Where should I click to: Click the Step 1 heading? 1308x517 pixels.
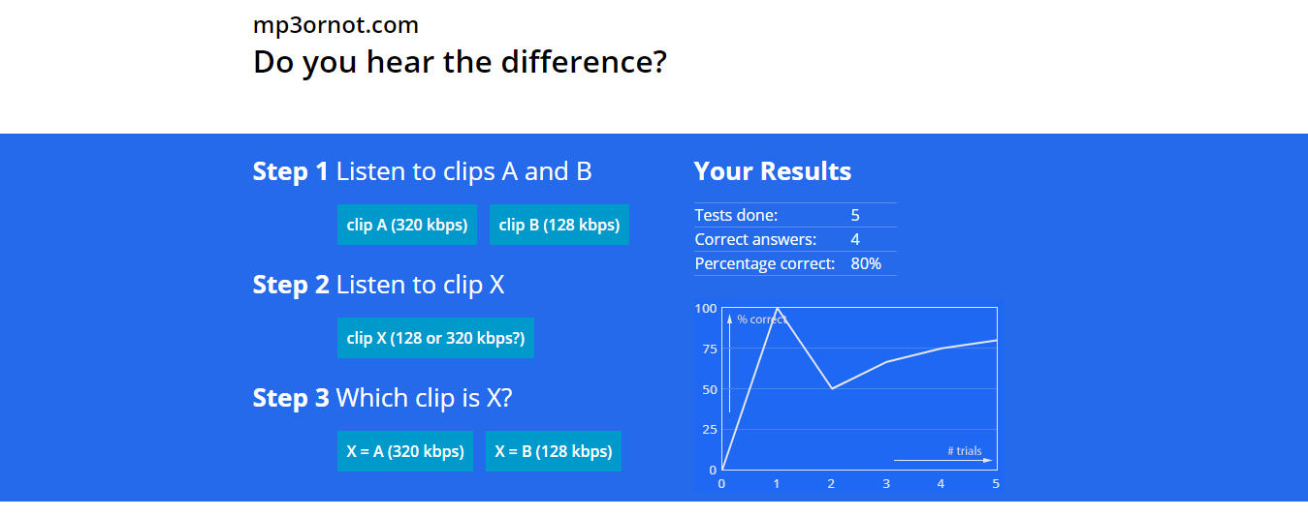point(422,171)
